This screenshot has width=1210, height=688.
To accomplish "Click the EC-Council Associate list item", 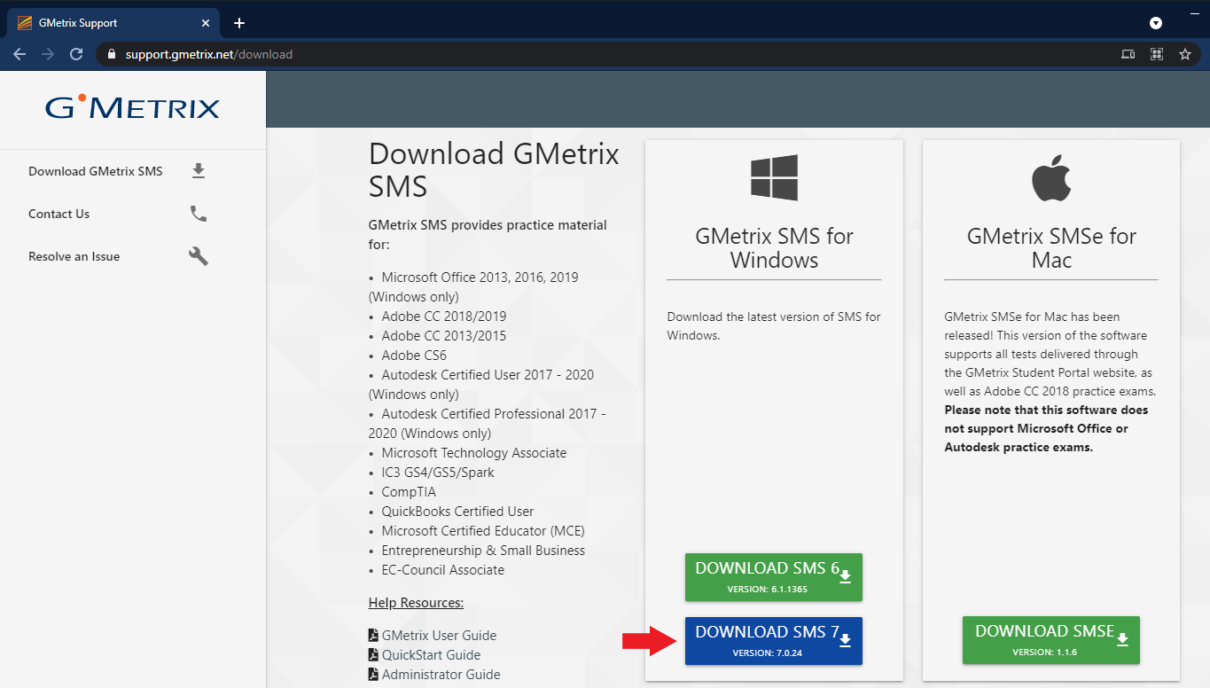I will 442,570.
